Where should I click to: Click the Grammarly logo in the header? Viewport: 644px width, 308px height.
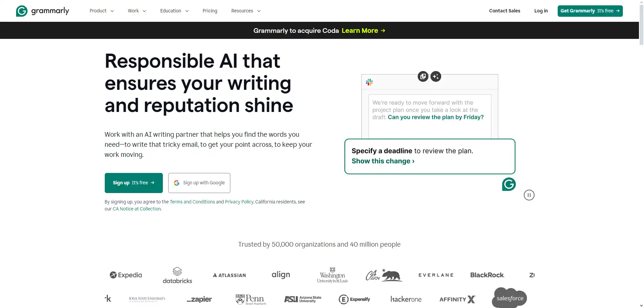click(43, 11)
